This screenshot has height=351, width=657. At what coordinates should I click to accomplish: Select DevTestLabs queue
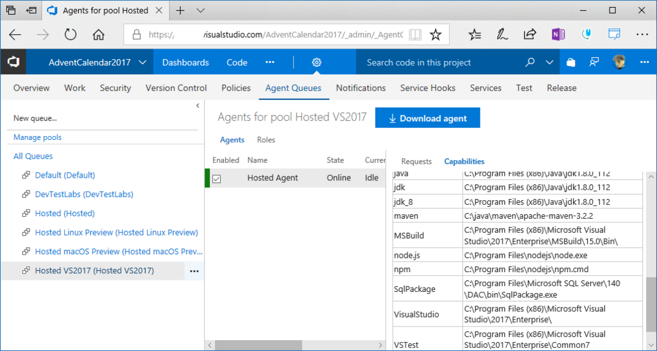click(84, 194)
